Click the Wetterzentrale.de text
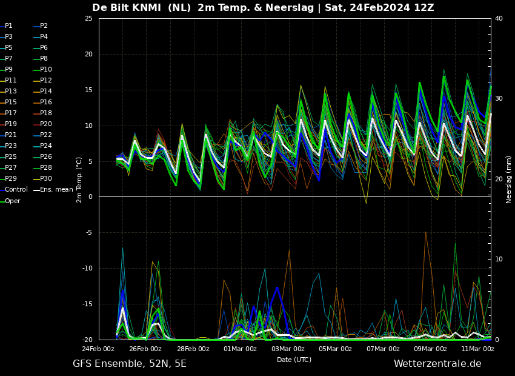The image size is (515, 376). pos(437,363)
